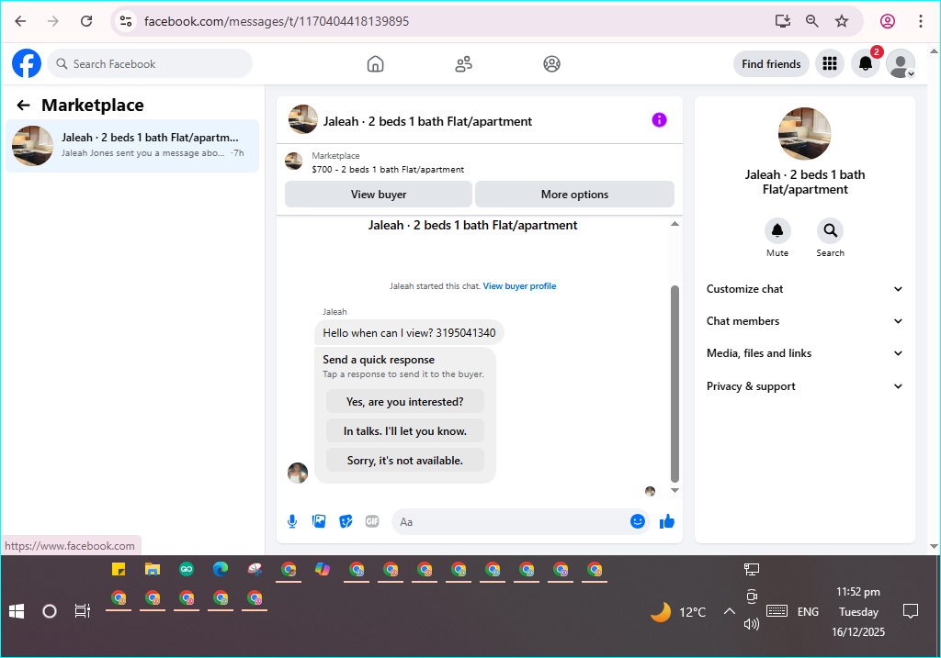Click chat scroll up arrow

[675, 224]
